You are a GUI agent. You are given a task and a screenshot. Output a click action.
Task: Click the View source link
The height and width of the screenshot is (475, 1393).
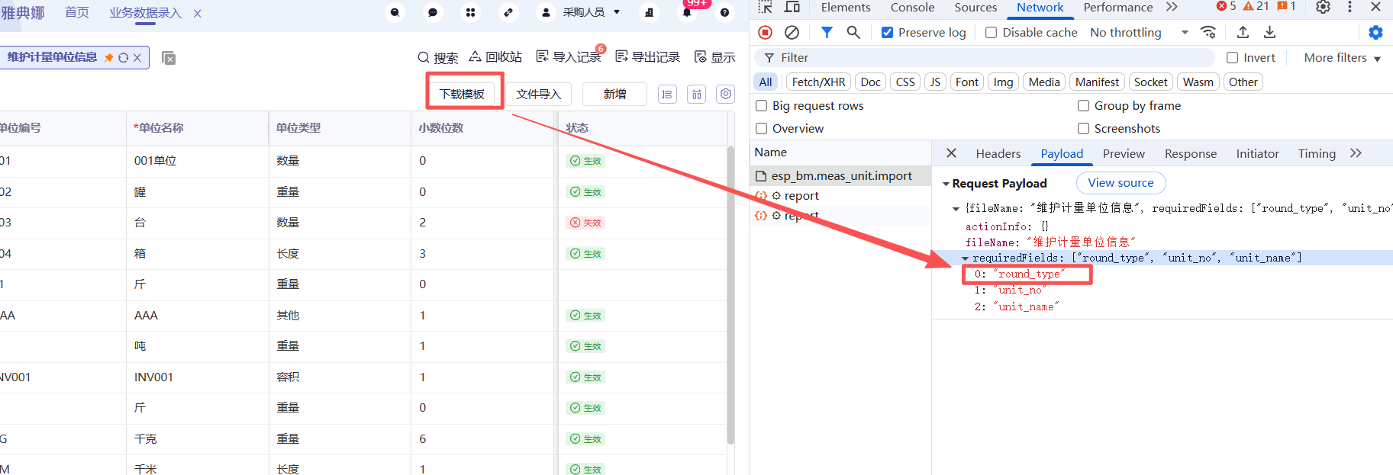tap(1120, 183)
